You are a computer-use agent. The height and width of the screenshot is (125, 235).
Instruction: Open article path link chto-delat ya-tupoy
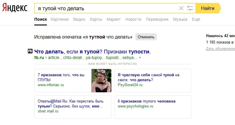pyautogui.click(x=93, y=58)
